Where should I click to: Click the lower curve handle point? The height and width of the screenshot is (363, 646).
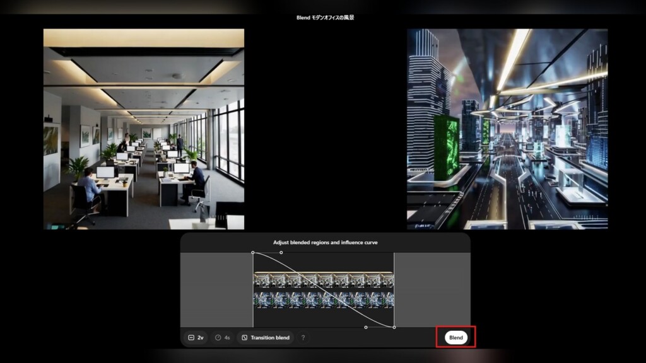pos(366,327)
